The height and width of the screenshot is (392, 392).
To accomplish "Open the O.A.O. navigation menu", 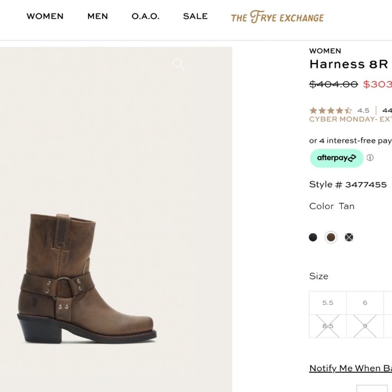I will (x=145, y=16).
